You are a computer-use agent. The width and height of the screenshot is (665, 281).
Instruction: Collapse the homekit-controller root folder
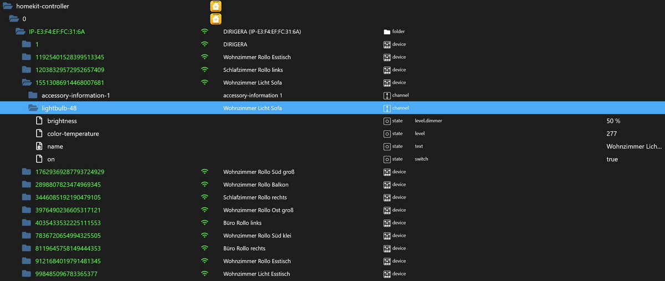[x=8, y=6]
